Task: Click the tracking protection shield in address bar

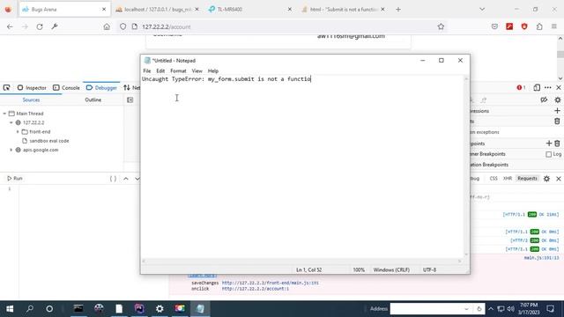Action: pos(123,26)
